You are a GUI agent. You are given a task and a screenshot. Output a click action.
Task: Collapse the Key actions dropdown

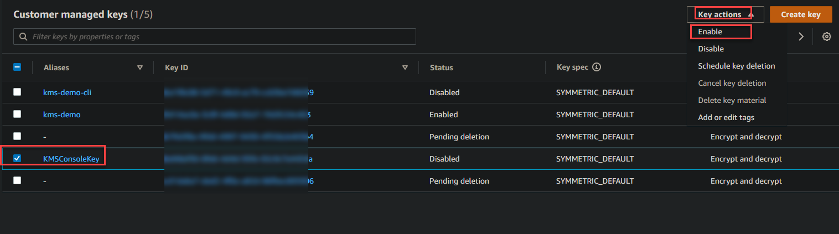(x=725, y=14)
